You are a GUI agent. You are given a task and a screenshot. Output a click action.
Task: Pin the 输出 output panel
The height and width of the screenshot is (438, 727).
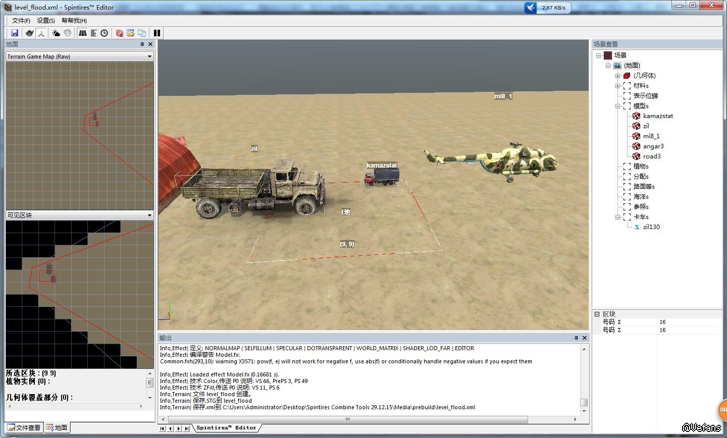tap(576, 338)
